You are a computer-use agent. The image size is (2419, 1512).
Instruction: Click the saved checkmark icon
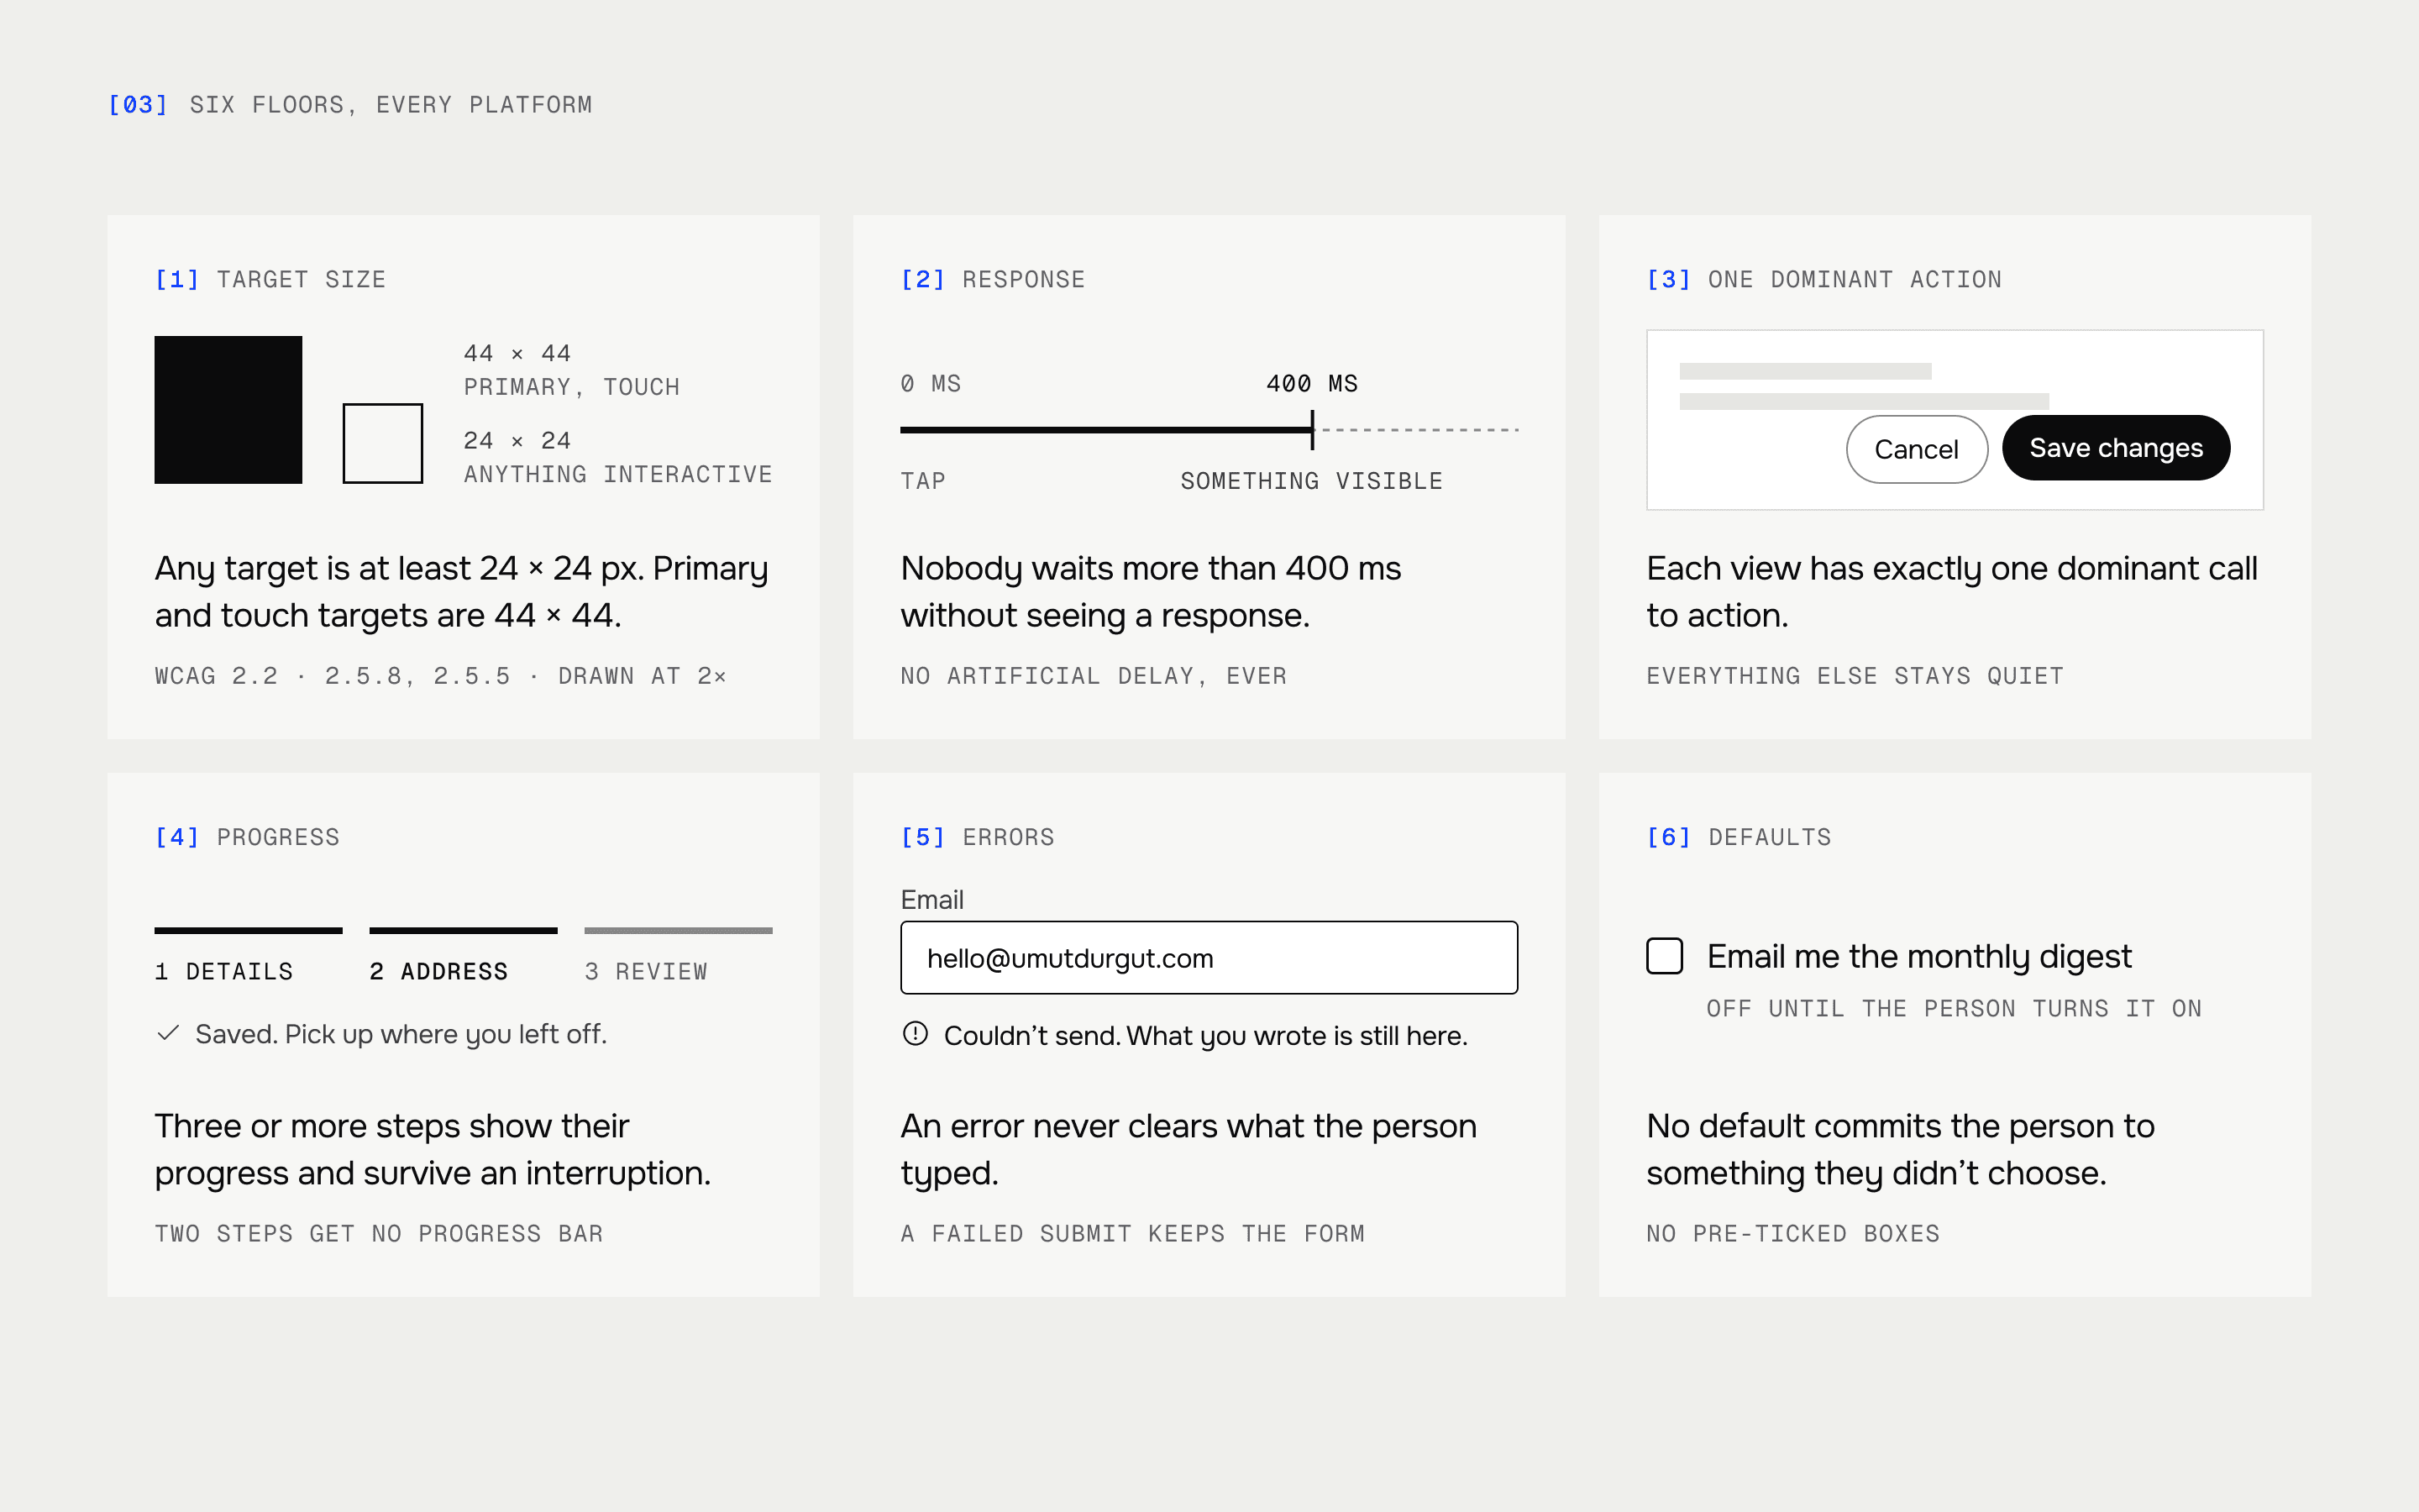pyautogui.click(x=168, y=1033)
